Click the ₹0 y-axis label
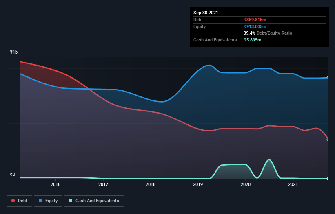 (x=13, y=174)
